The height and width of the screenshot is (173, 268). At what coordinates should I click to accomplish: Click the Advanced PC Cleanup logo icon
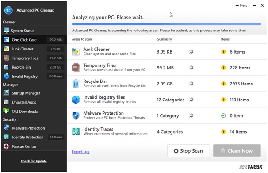pyautogui.click(x=8, y=10)
